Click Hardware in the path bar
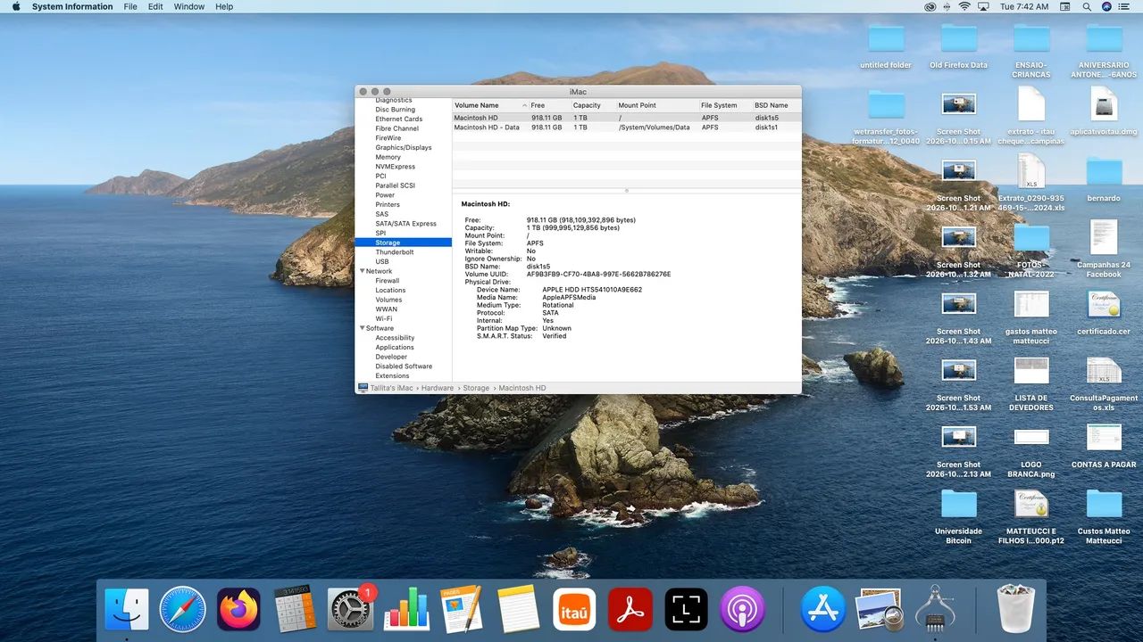1143x642 pixels. 438,388
